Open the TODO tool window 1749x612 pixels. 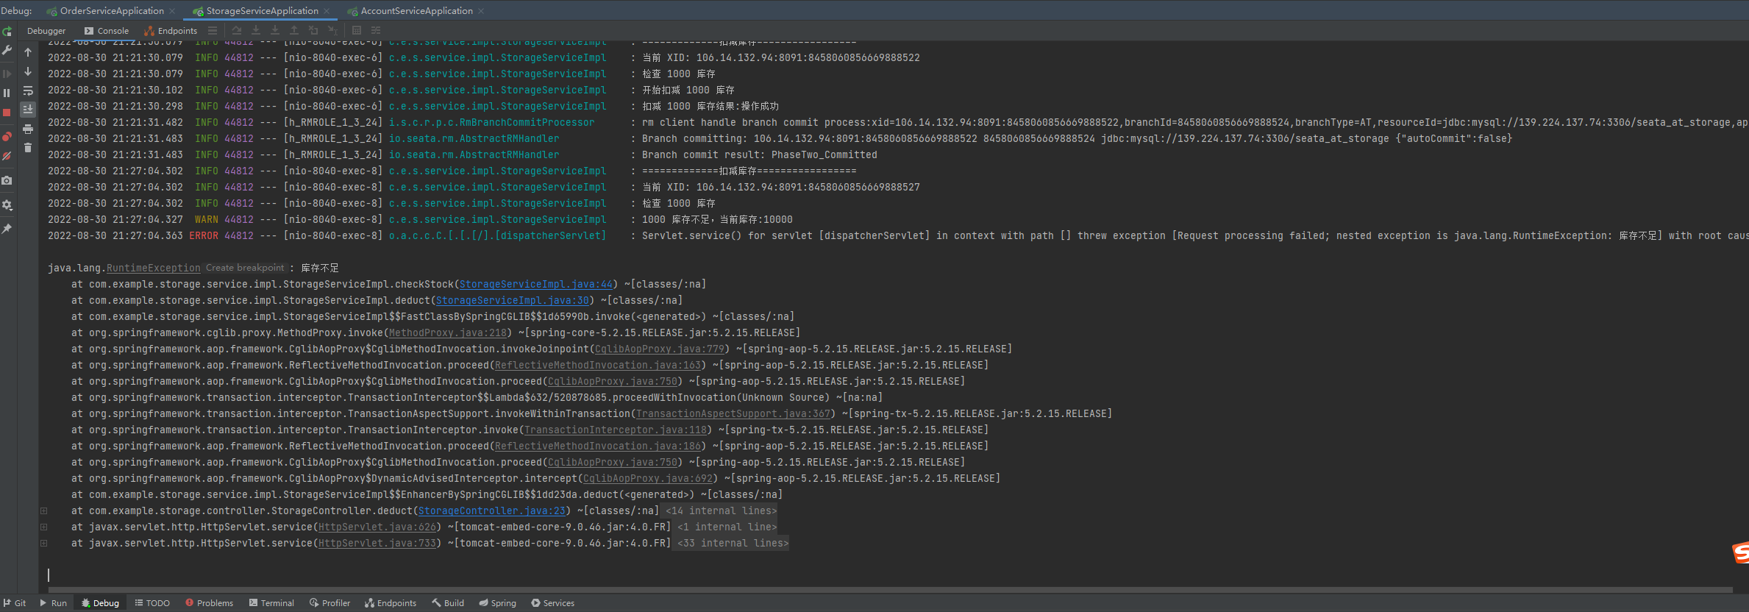(152, 602)
